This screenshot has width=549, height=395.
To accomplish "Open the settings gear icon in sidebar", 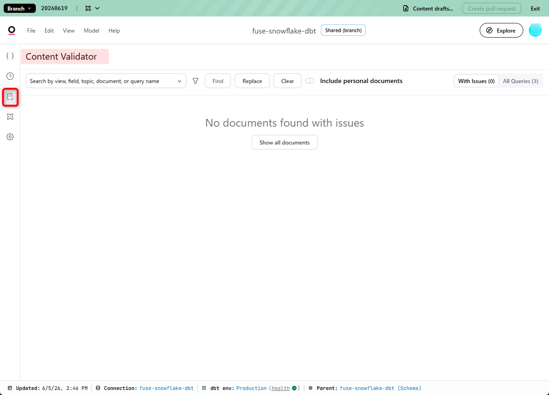I will coord(10,137).
